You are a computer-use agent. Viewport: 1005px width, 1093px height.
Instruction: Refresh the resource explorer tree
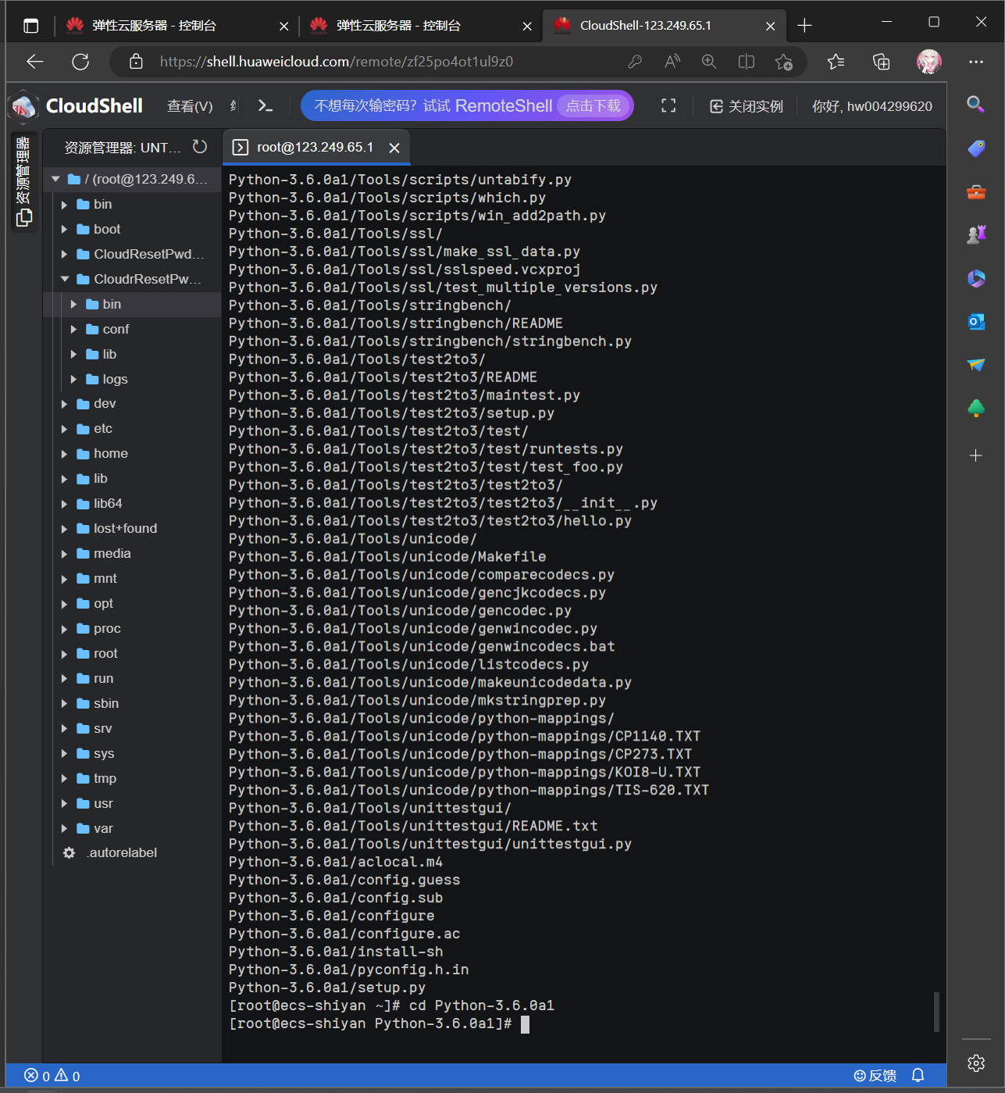(200, 147)
